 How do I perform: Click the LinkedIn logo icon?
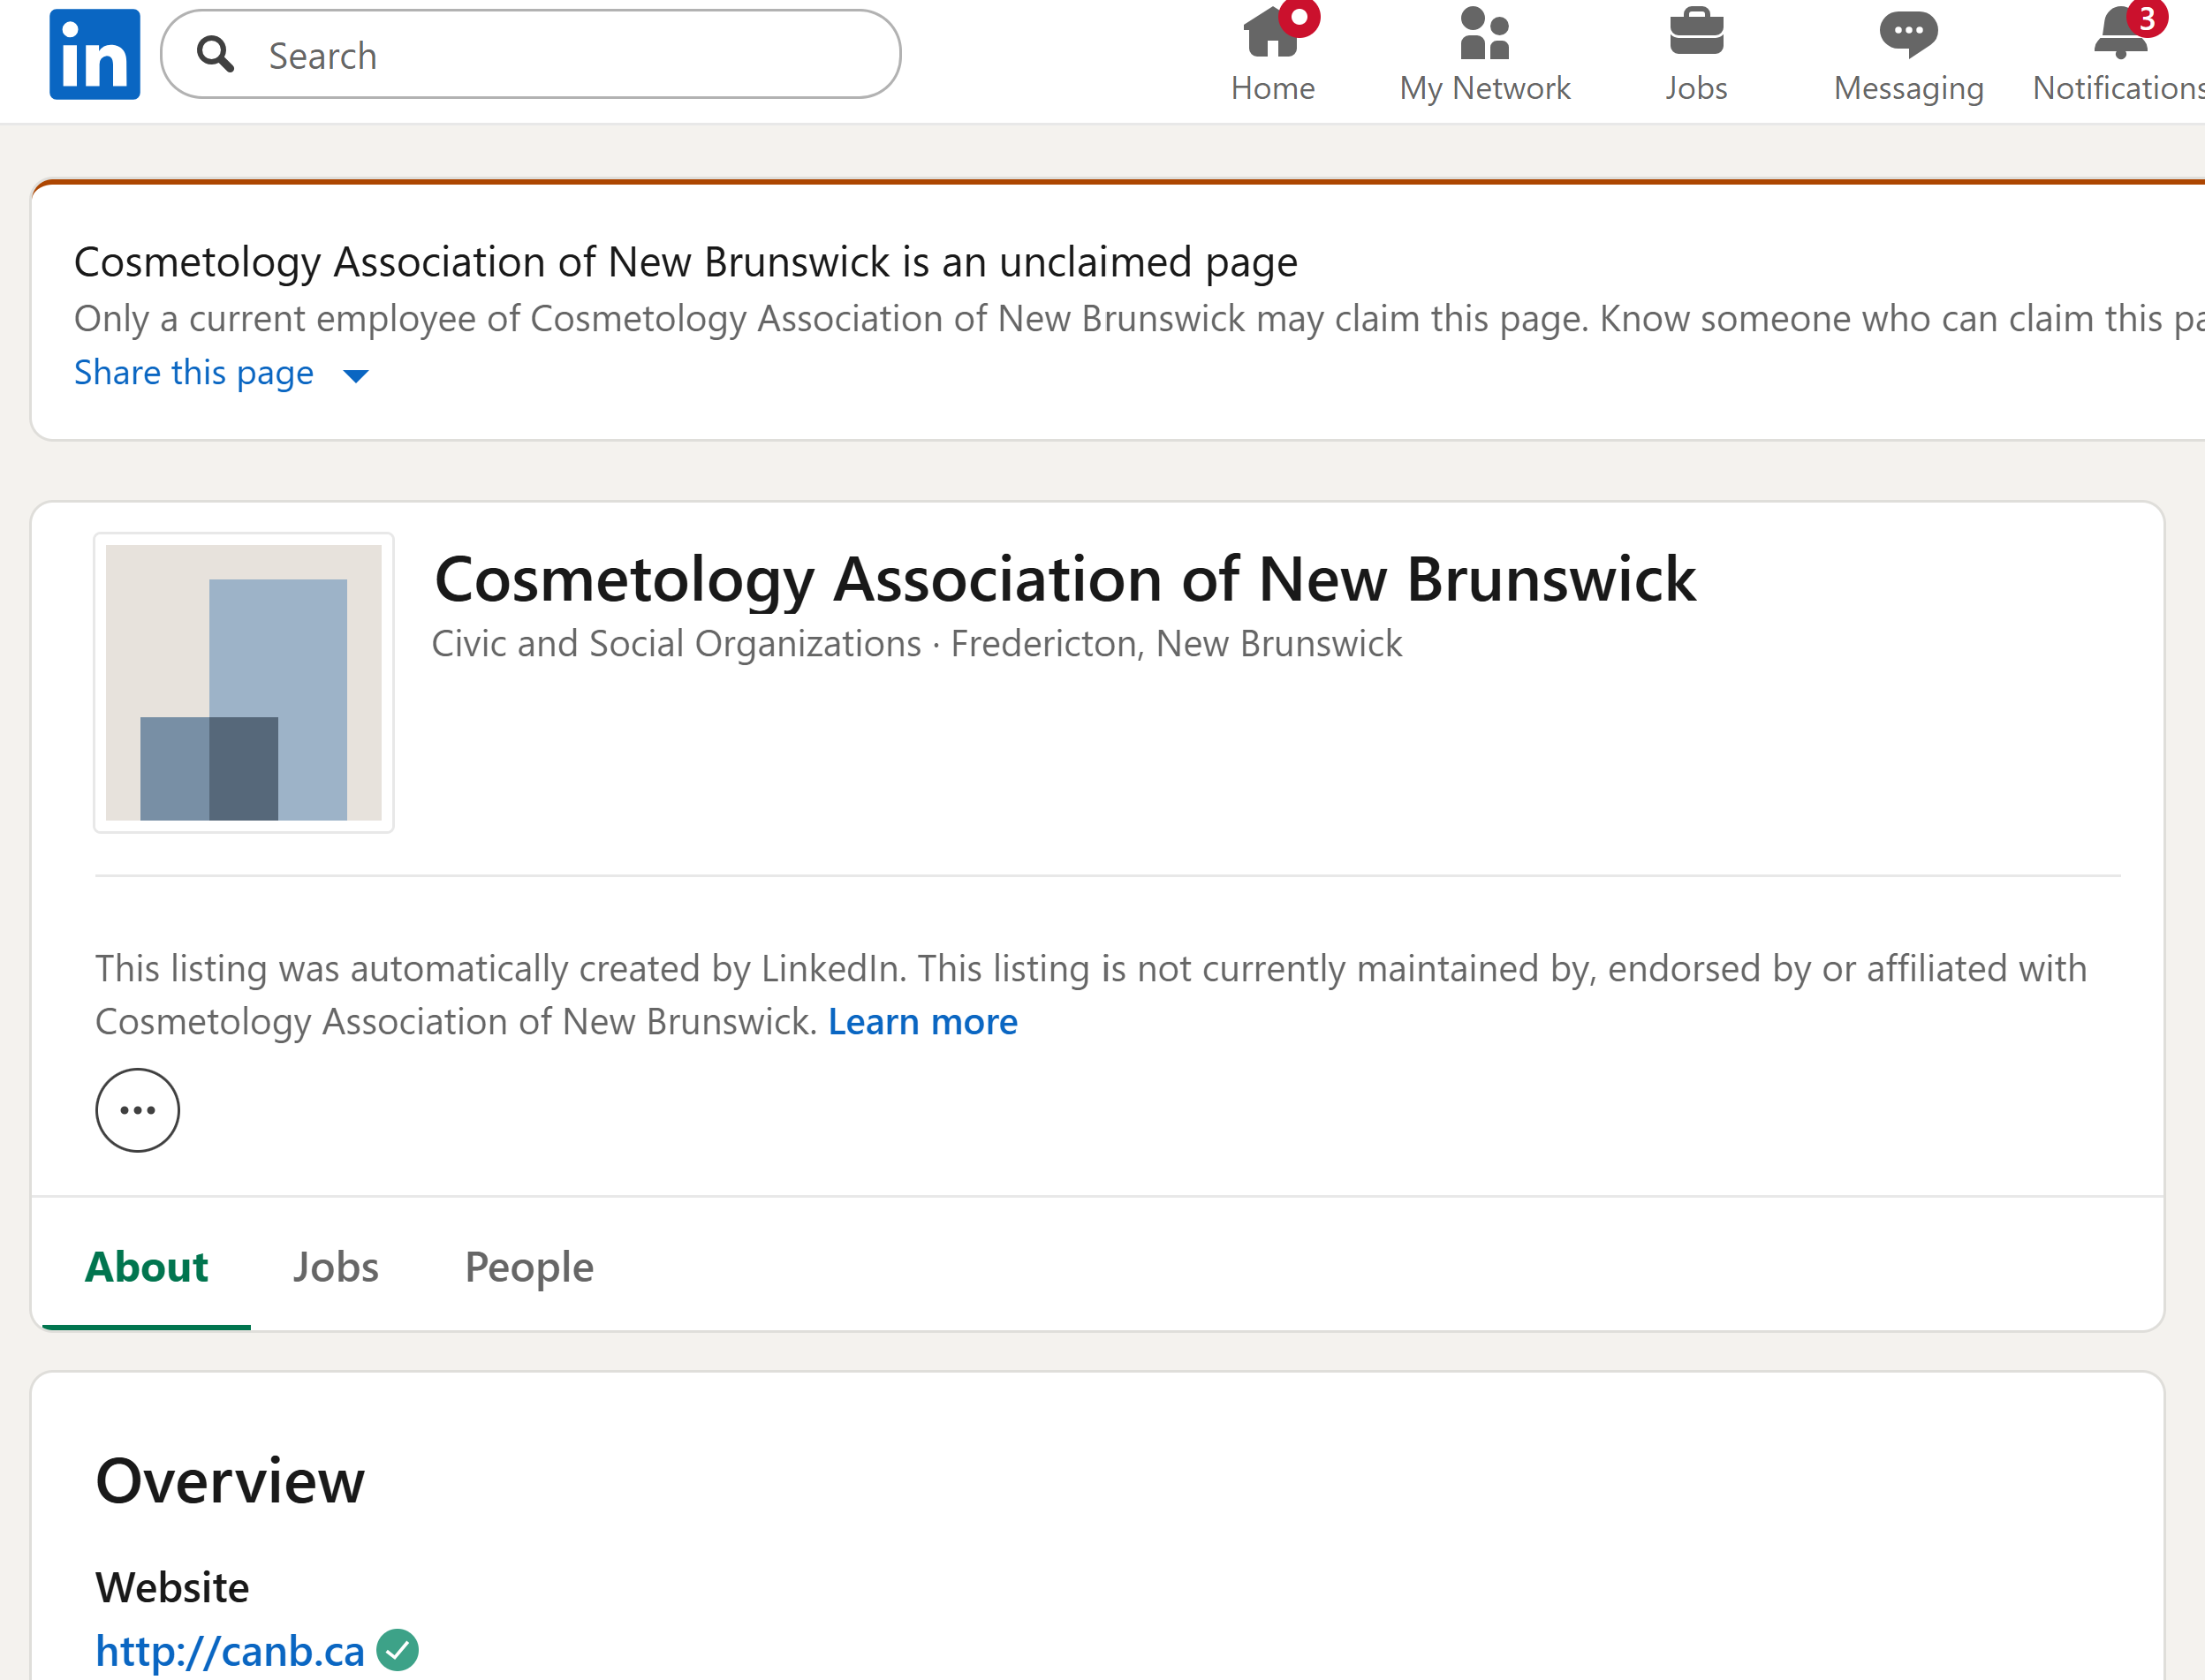[x=95, y=55]
